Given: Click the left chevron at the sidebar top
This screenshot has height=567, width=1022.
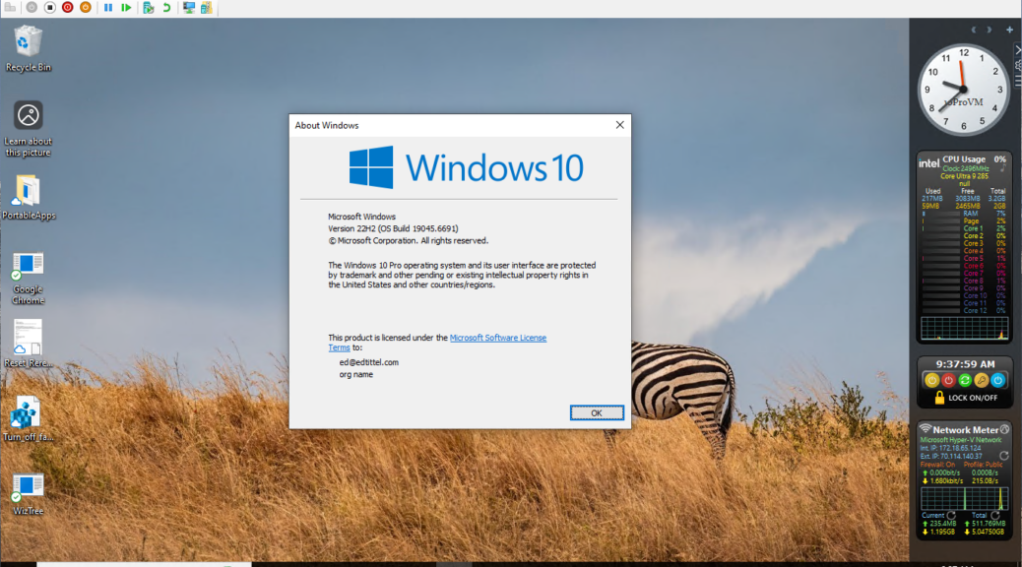Looking at the screenshot, I should [975, 30].
